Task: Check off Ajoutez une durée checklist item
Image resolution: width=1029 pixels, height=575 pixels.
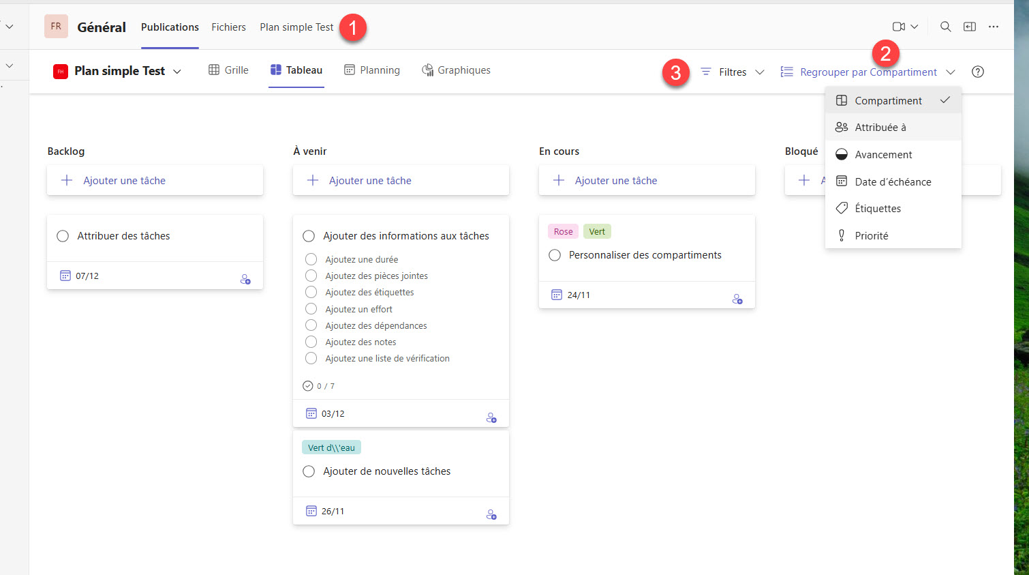Action: click(311, 259)
